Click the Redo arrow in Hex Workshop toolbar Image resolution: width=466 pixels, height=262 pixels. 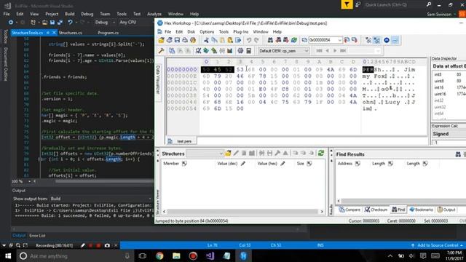click(x=256, y=40)
